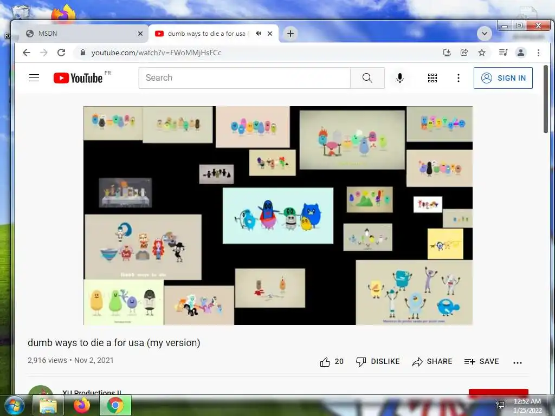Open the media control icon in toolbar
This screenshot has width=555, height=416.
[503, 53]
